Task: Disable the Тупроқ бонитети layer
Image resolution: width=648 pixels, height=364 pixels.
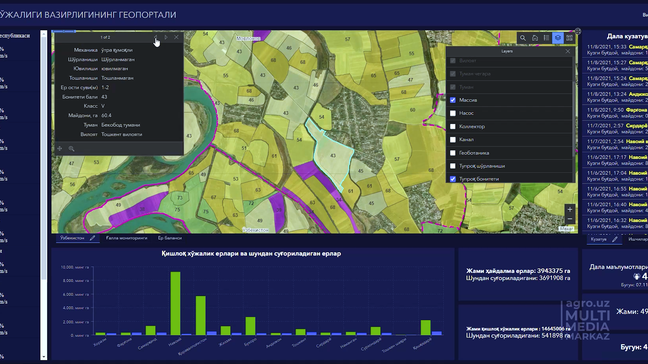Action: [453, 179]
